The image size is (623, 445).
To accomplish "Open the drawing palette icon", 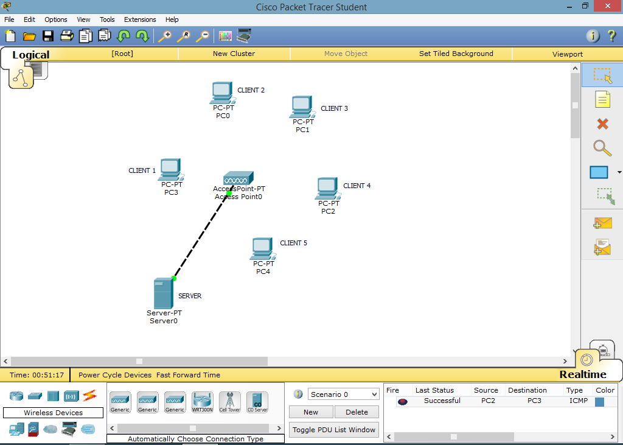I will (x=225, y=36).
